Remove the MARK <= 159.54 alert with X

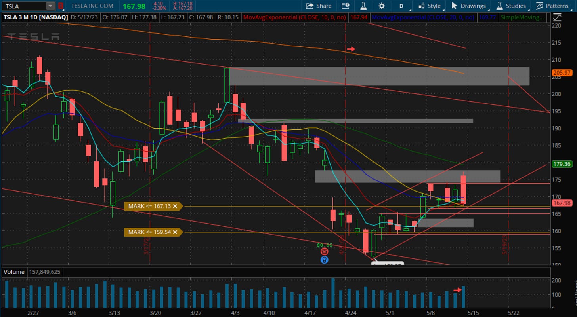click(x=175, y=232)
